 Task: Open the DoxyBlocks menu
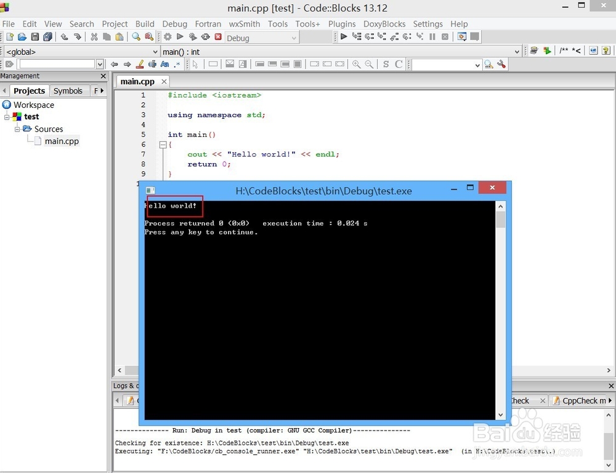click(384, 24)
